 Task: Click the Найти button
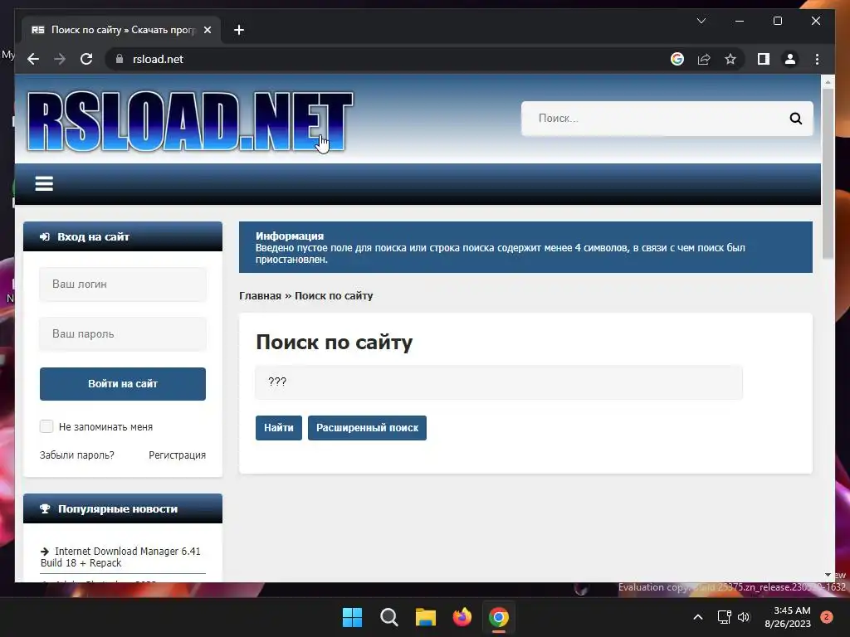point(279,427)
